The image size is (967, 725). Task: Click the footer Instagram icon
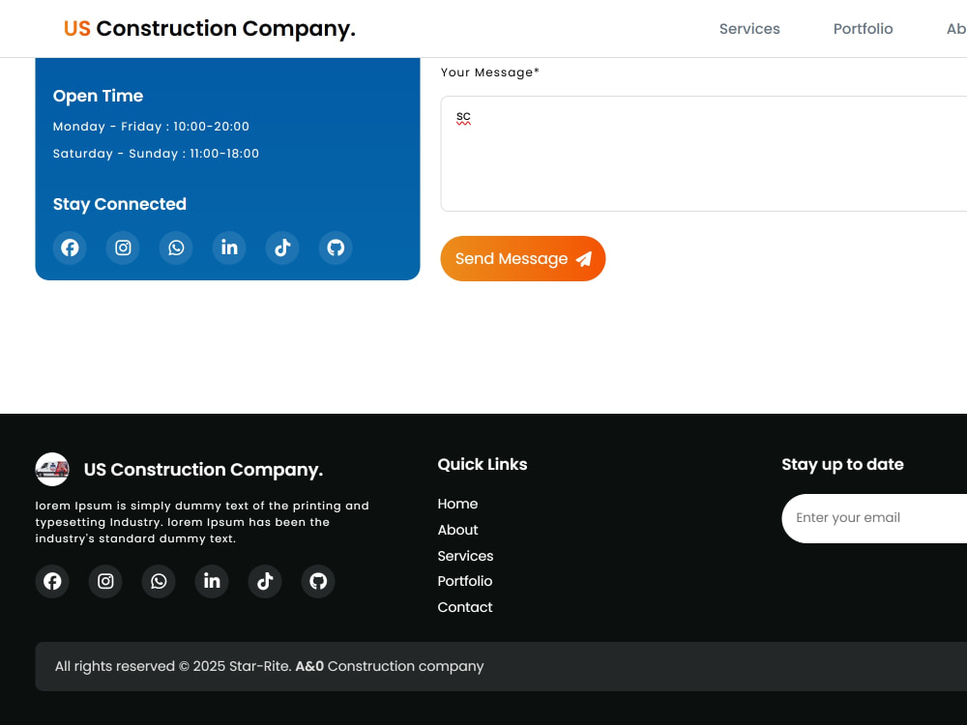point(105,581)
